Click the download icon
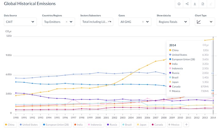This screenshot has height=131, width=223. pyautogui.click(x=195, y=4)
